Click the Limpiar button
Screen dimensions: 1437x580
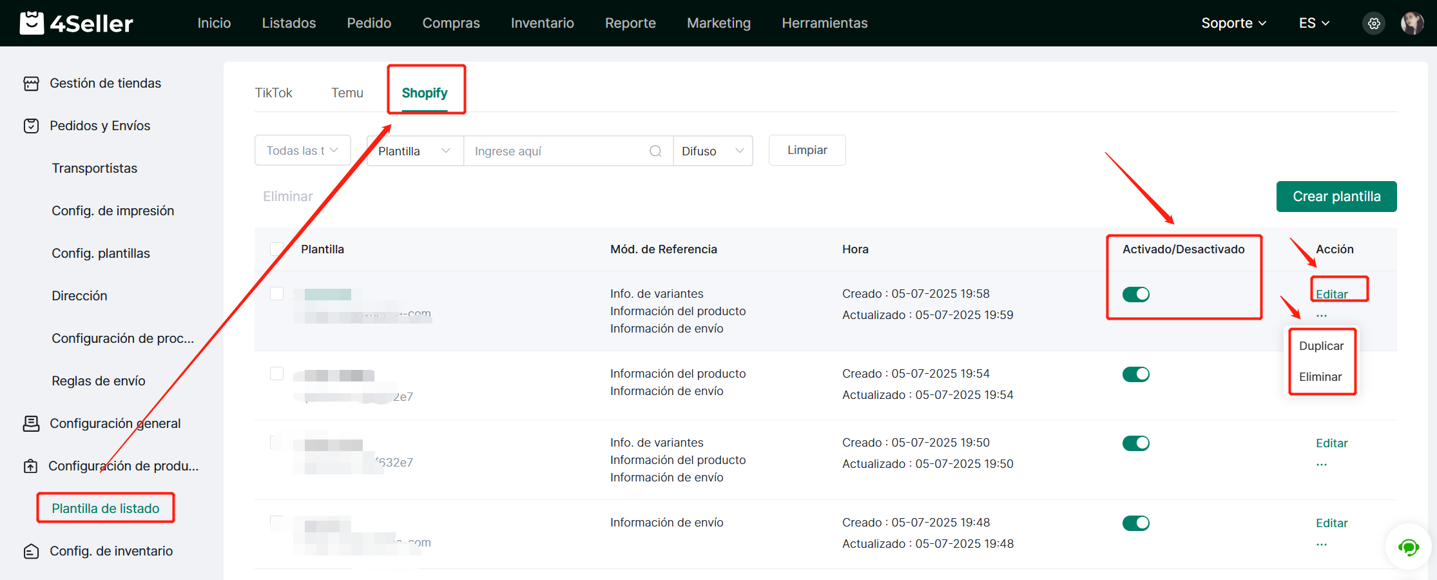(x=807, y=150)
